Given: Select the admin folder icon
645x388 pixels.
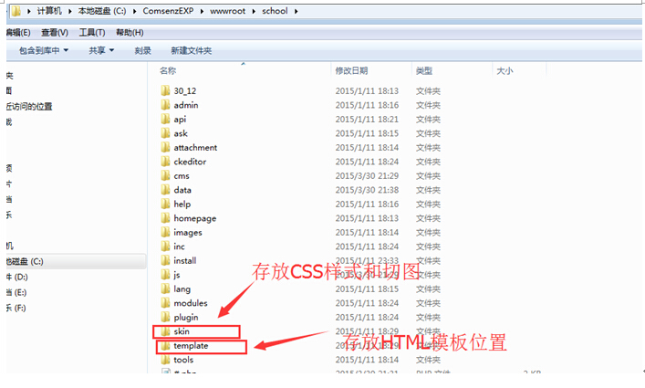Looking at the screenshot, I should [x=165, y=105].
